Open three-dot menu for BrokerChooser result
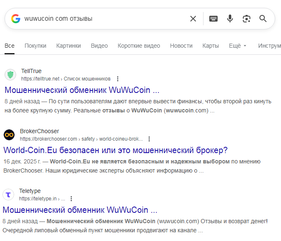This screenshot has width=281, height=241. click(x=149, y=139)
